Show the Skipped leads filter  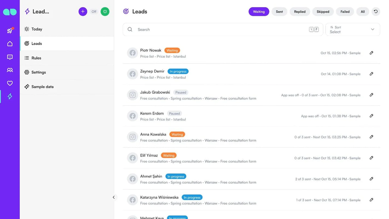(x=323, y=12)
